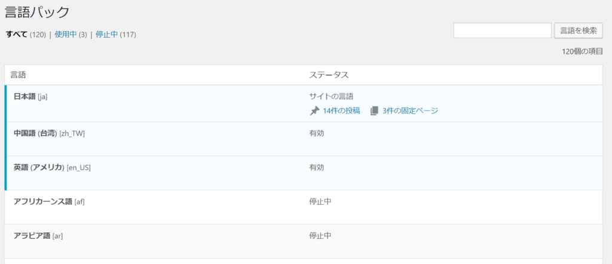Click the 停止中 status of アフリカーンス語
This screenshot has width=612, height=264.
point(320,201)
